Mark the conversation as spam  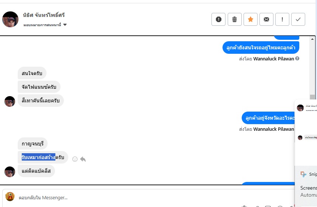pos(218,20)
